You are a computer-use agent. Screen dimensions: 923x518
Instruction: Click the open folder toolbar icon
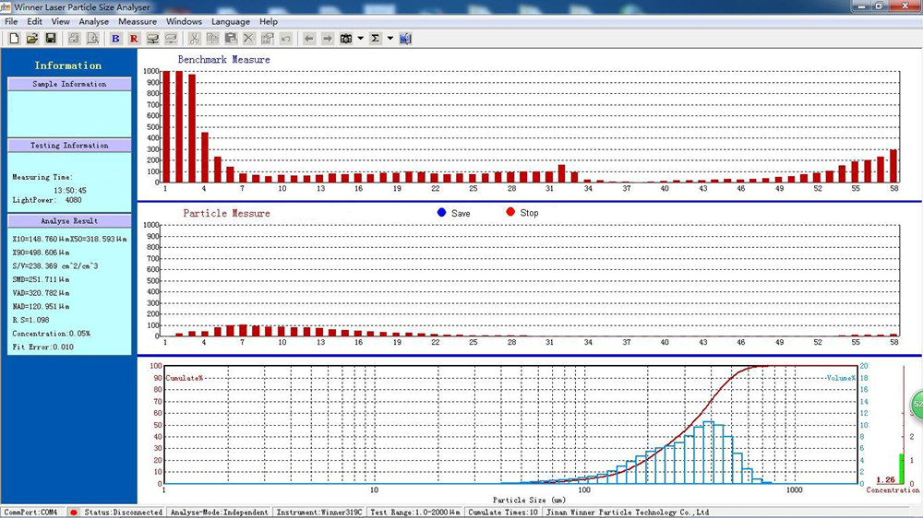click(x=32, y=39)
